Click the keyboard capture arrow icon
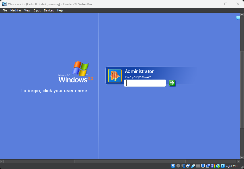The height and width of the screenshot is (169, 244). (x=223, y=166)
